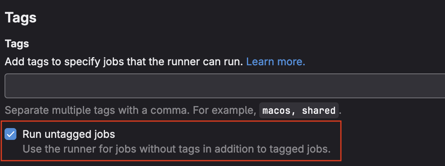Click the "For example," hint text
Screen dimensions: 445x166
click(233, 111)
